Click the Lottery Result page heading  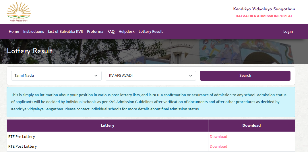30,51
